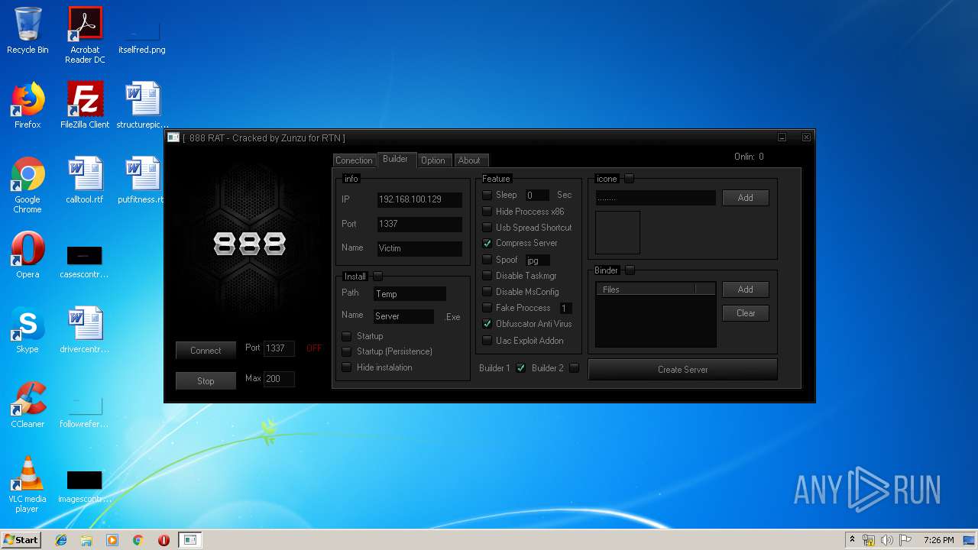Click the Chrome icon in the taskbar
This screenshot has width=978, height=550.
click(x=138, y=540)
